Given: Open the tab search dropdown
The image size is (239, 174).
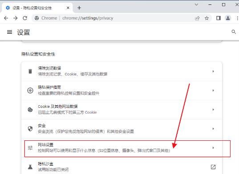Looking at the screenshot, I should coord(196,4).
